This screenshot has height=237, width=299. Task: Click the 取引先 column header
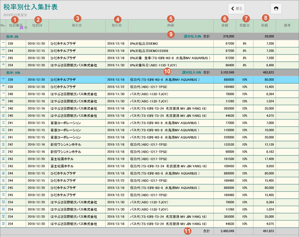click(x=77, y=25)
